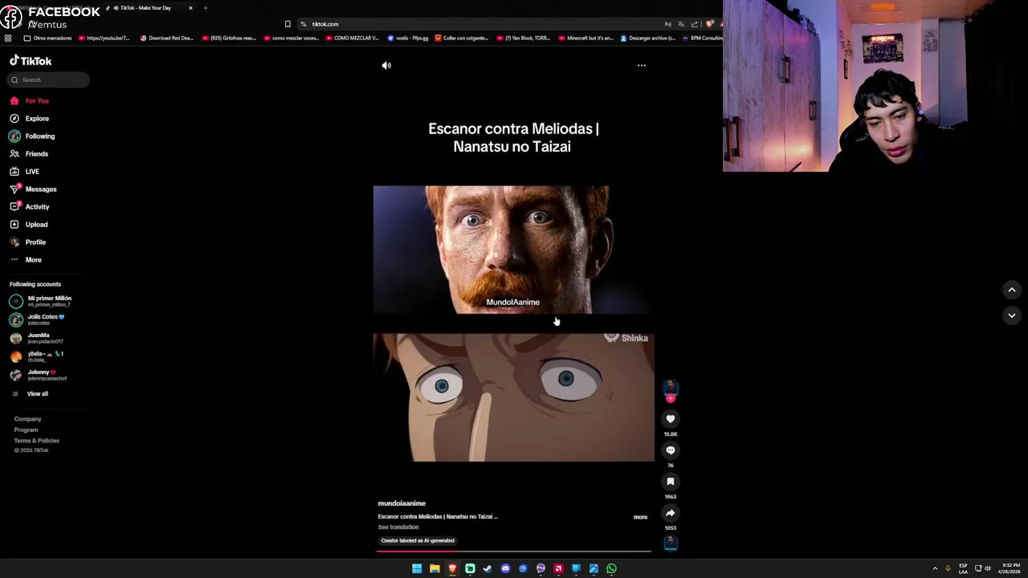The height and width of the screenshot is (578, 1028).
Task: Open Messages in the sidebar
Action: 33,189
